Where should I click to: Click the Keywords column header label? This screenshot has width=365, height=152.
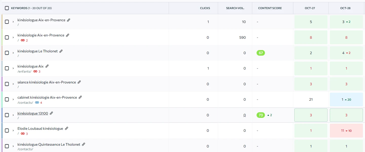(31, 8)
